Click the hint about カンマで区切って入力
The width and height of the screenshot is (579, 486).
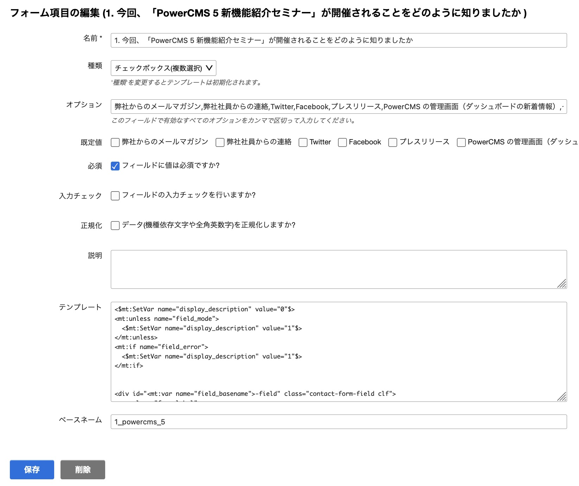(x=233, y=120)
